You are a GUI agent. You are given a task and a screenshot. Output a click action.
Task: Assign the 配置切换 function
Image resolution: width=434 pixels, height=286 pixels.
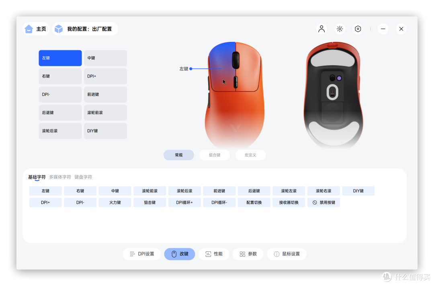tap(254, 203)
